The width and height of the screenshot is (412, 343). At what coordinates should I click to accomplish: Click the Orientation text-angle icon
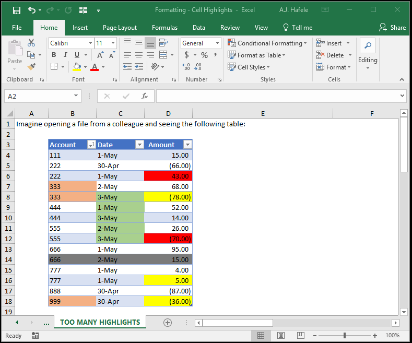pyautogui.click(x=155, y=67)
